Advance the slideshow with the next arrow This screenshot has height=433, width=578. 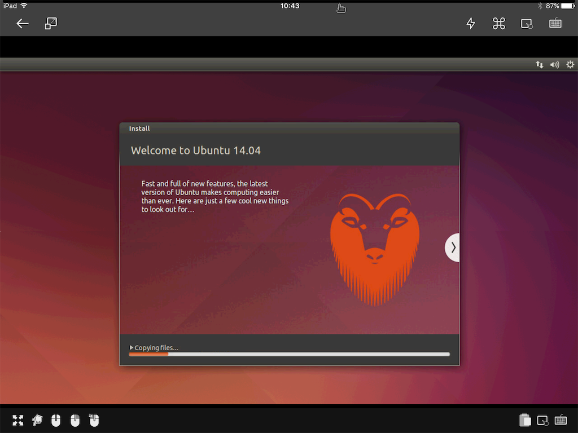tap(452, 248)
